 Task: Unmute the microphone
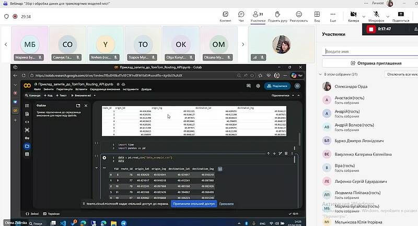(x=375, y=15)
